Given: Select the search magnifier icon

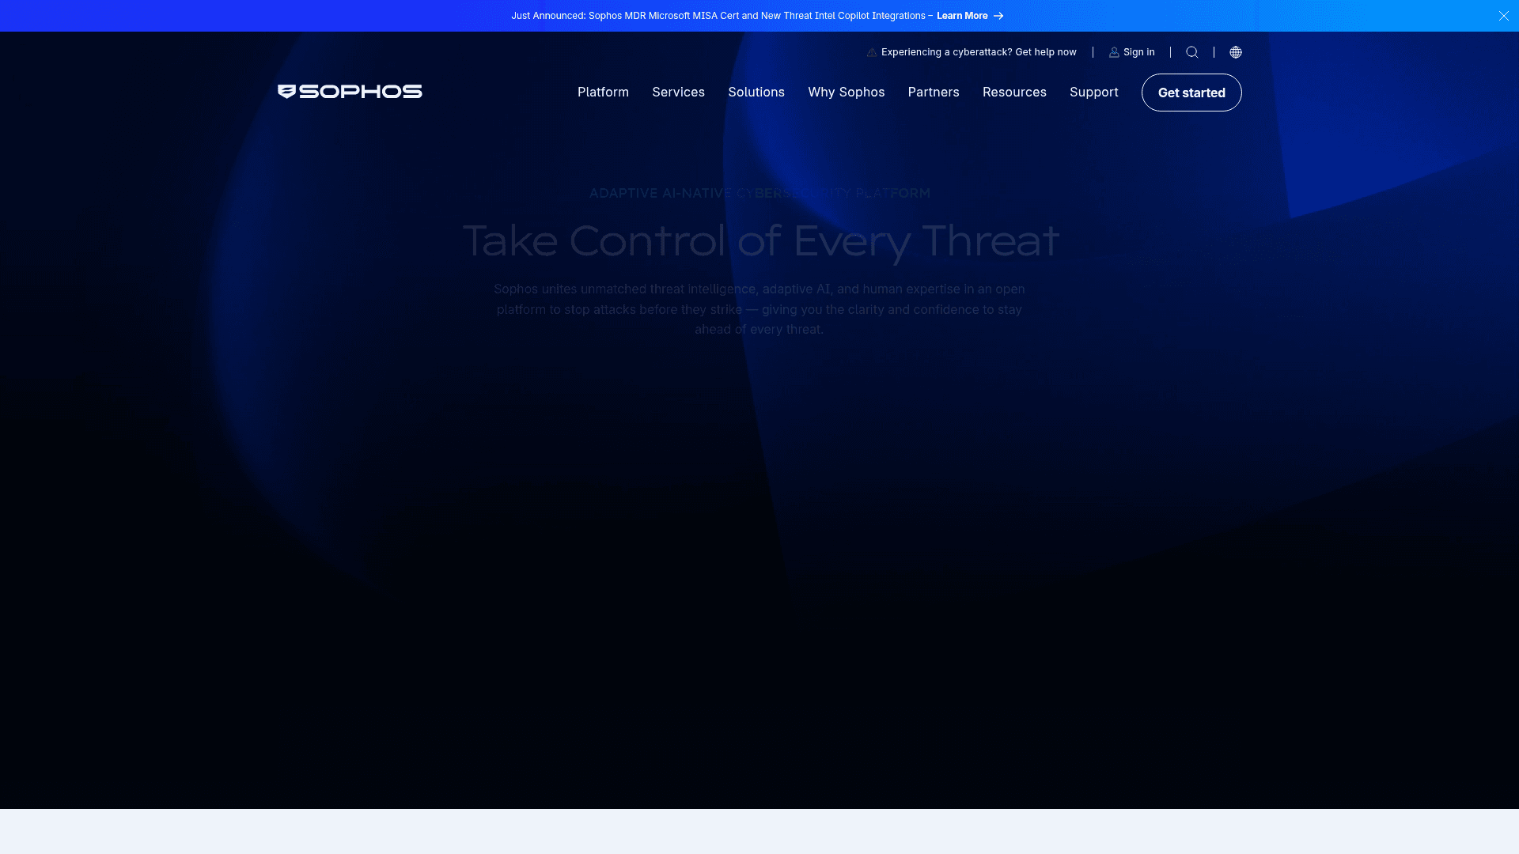Looking at the screenshot, I should pyautogui.click(x=1192, y=52).
